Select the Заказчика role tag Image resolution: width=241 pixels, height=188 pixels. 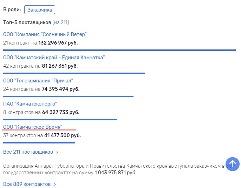(x=40, y=10)
